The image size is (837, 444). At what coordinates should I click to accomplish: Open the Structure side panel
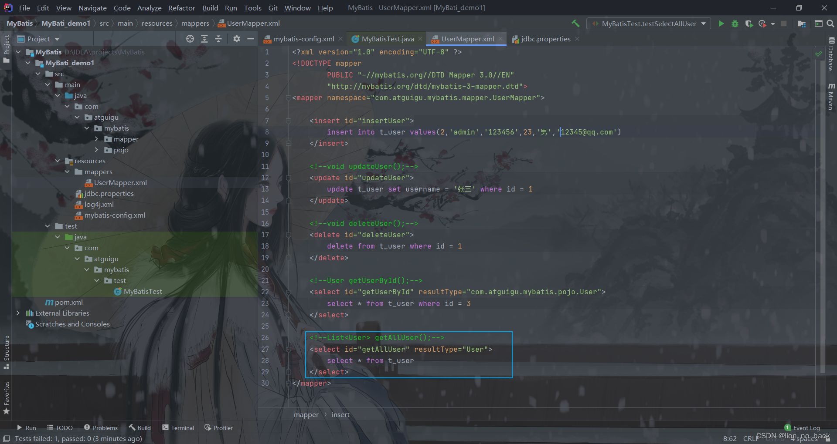[x=7, y=352]
